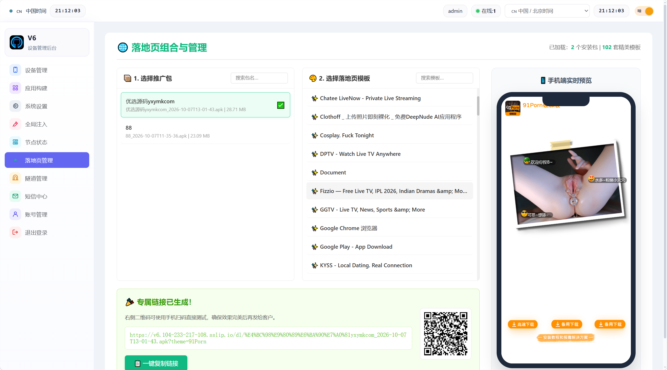
Task: Focus the 搜索包名 search field
Action: coord(259,78)
